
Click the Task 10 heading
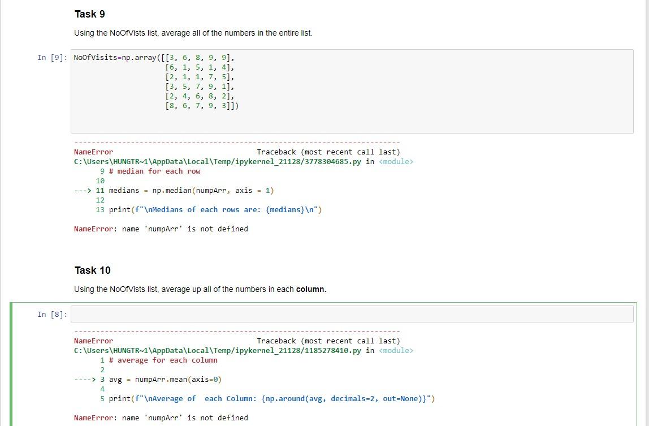[92, 270]
